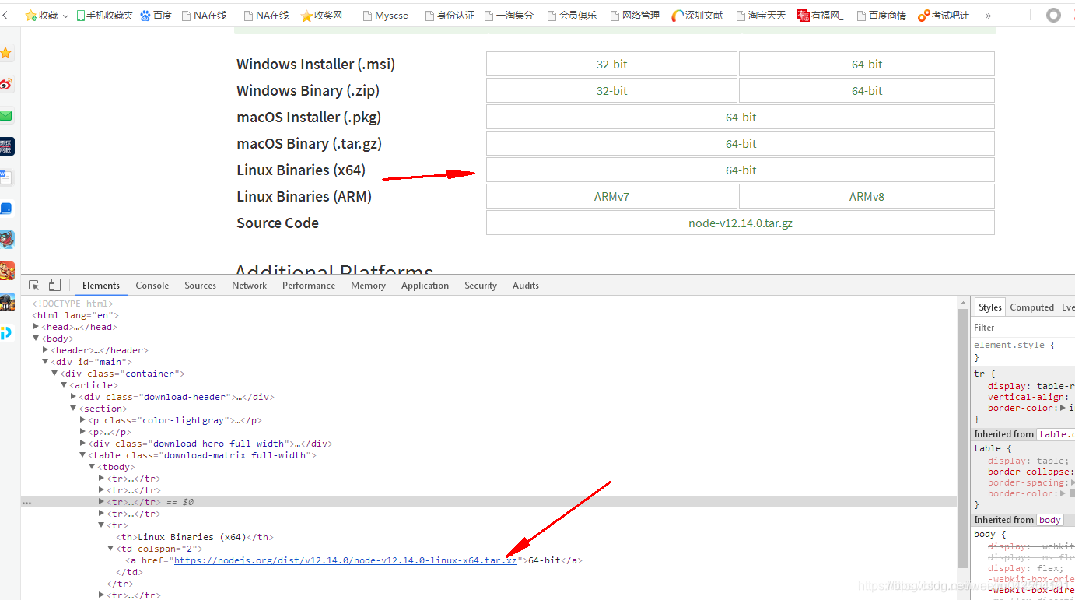1075x600 pixels.
Task: Open the blue chat bubble sidebar icon
Action: click(6, 209)
